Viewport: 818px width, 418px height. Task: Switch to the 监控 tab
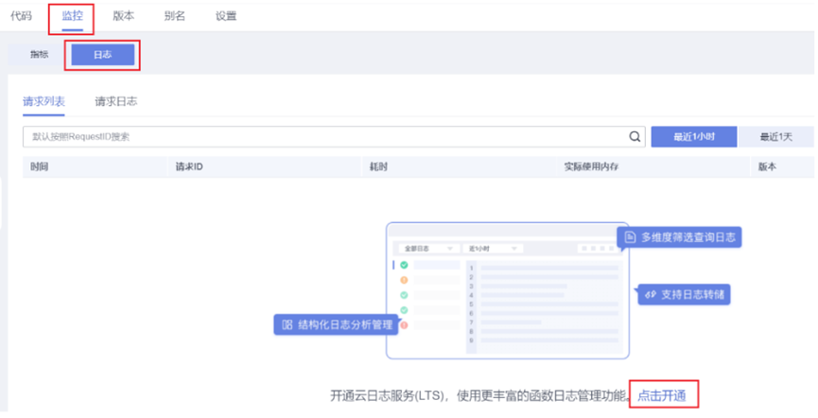tap(72, 16)
